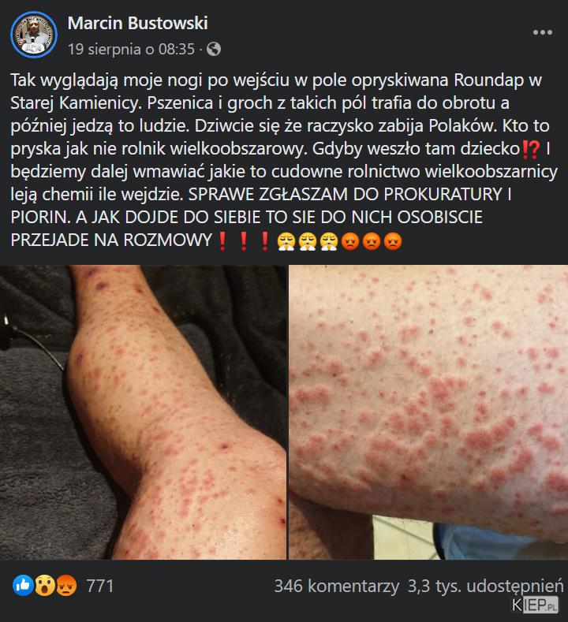Click the Angry reaction emoji icon
Screen dimensions: 568x622
point(66,586)
